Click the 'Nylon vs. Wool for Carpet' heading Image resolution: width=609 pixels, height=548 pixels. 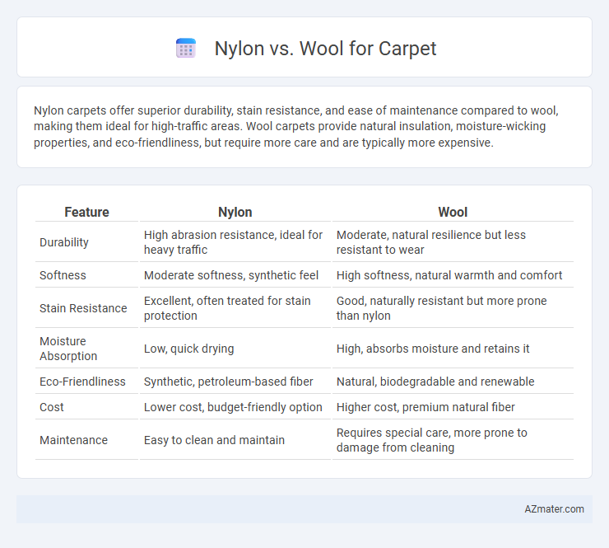point(325,49)
